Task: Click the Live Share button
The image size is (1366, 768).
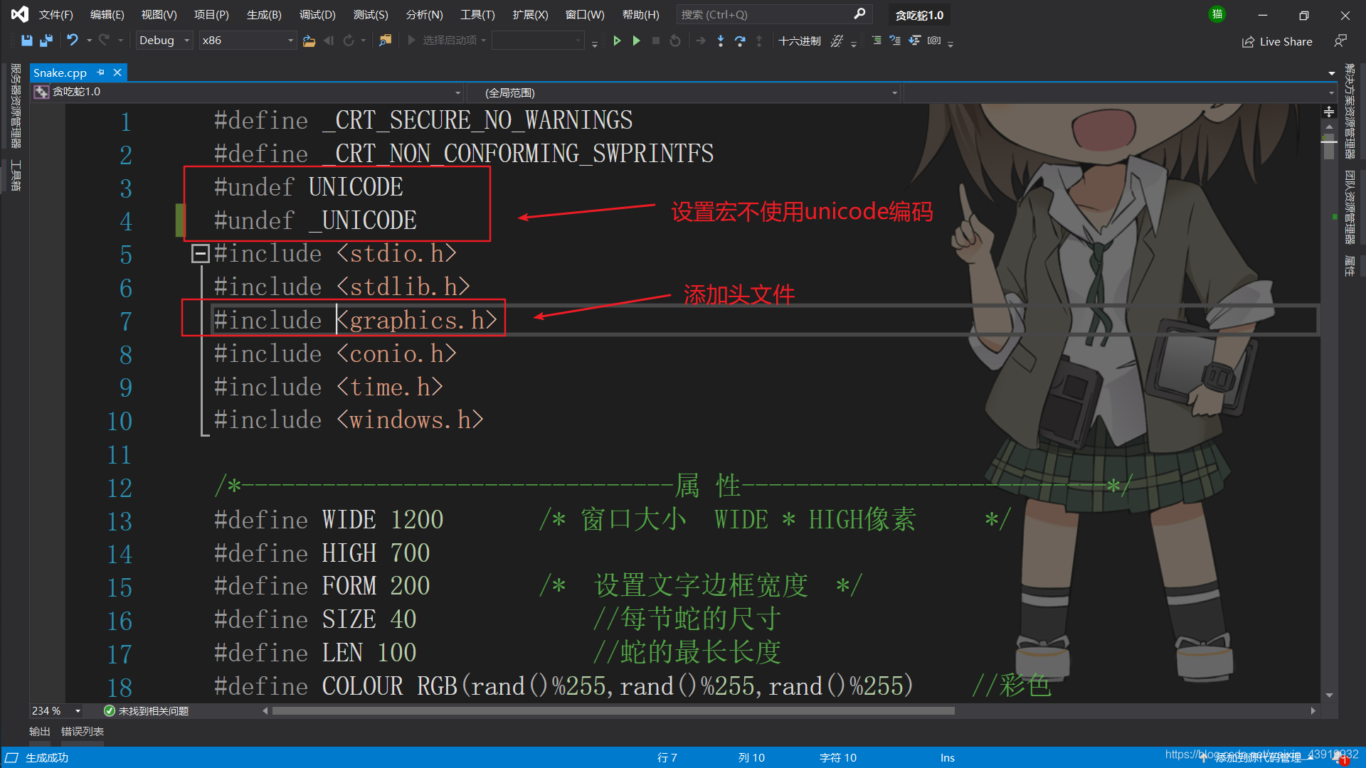Action: click(x=1277, y=41)
